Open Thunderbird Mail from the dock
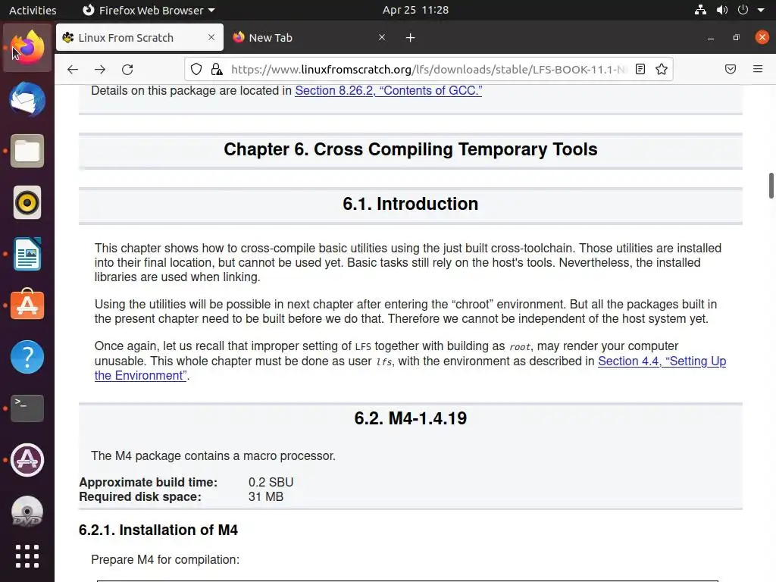The image size is (776, 582). pos(27,99)
